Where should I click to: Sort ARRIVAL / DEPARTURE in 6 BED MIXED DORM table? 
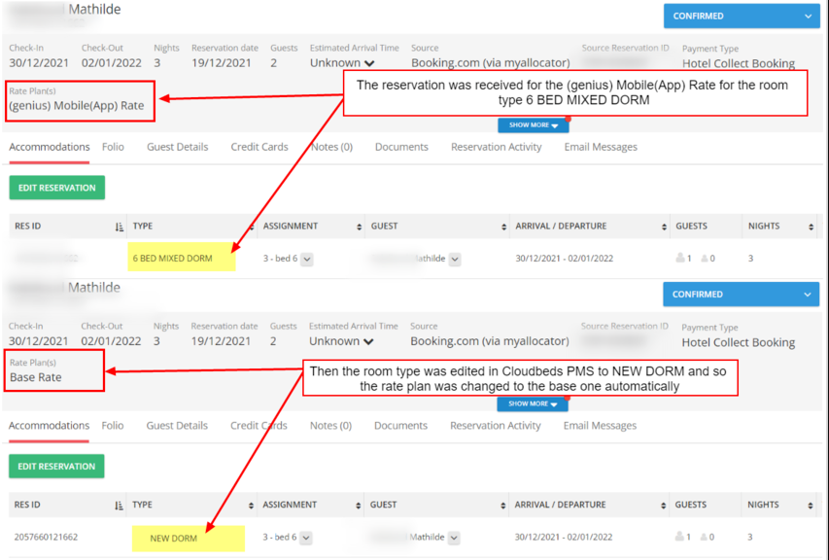[x=664, y=227]
